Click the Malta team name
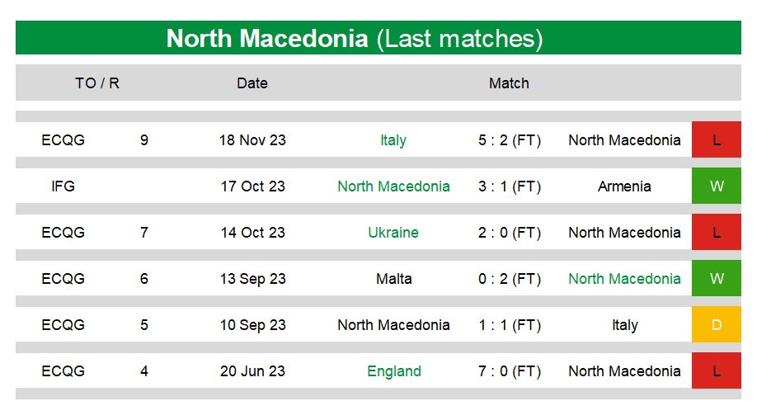The image size is (757, 420). coord(394,278)
